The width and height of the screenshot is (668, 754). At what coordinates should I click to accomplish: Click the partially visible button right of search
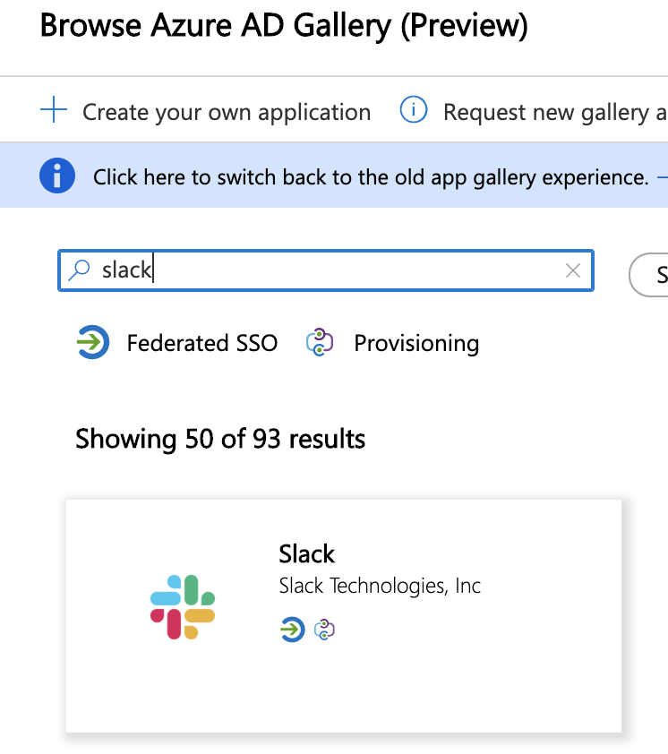(652, 275)
